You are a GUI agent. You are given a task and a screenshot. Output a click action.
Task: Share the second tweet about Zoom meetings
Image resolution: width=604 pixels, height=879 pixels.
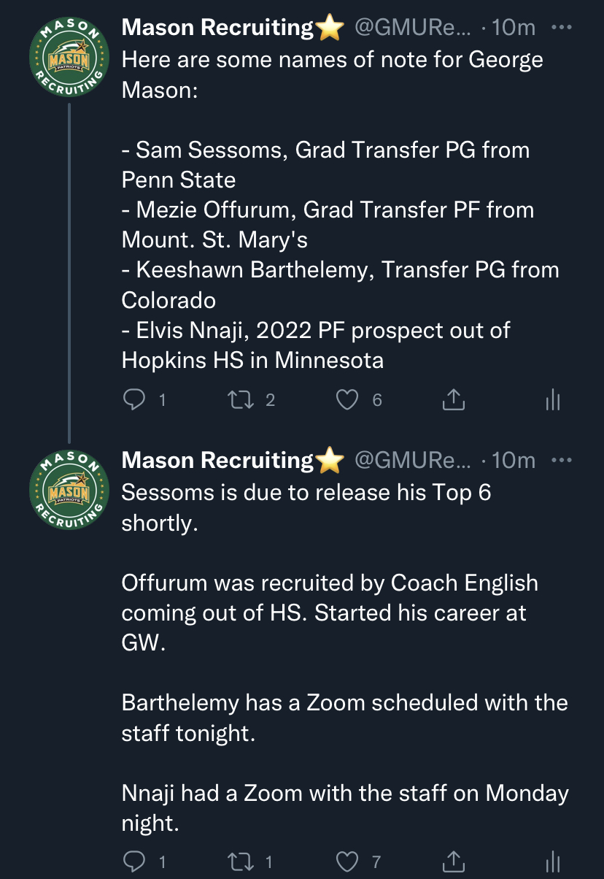click(453, 861)
